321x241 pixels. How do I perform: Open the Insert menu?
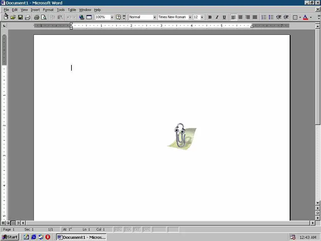click(35, 10)
